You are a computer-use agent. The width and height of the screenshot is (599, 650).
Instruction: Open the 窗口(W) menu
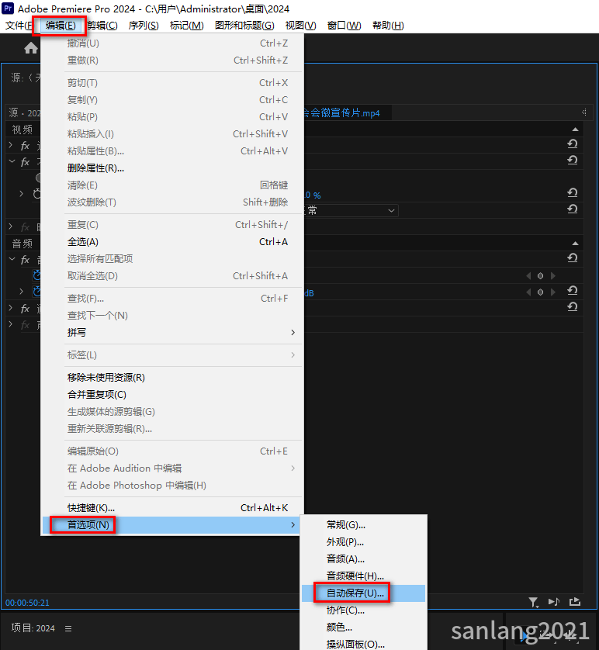[344, 26]
